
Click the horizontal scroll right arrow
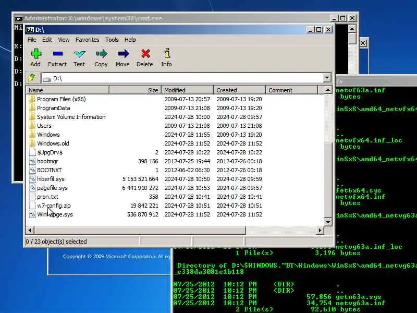(x=320, y=230)
